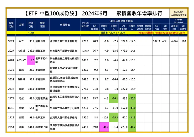Select the 186.0 capital cell
194x137 pixels.
pyautogui.click(x=31, y=89)
